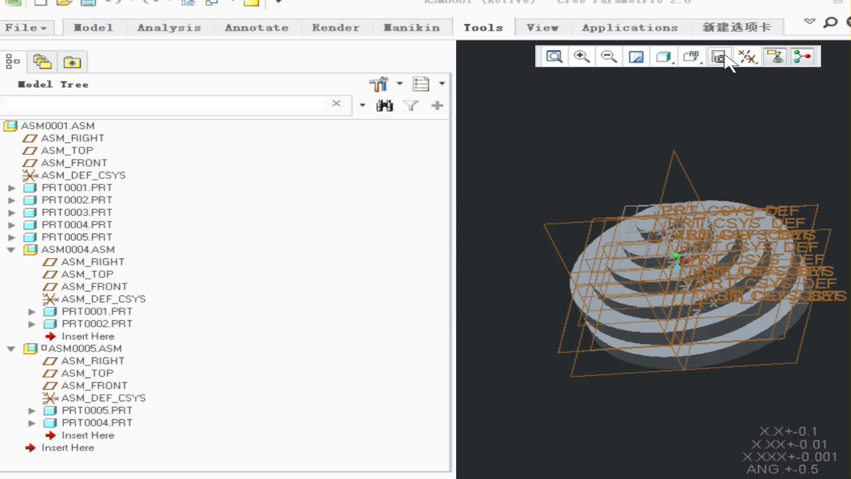Switch to the Model ribbon tab

(x=93, y=27)
